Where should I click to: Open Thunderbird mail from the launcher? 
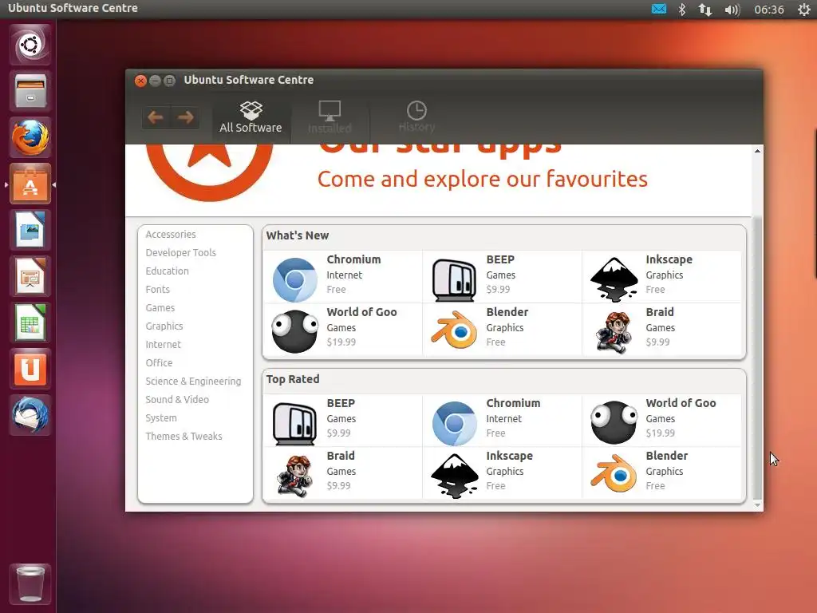(x=30, y=415)
